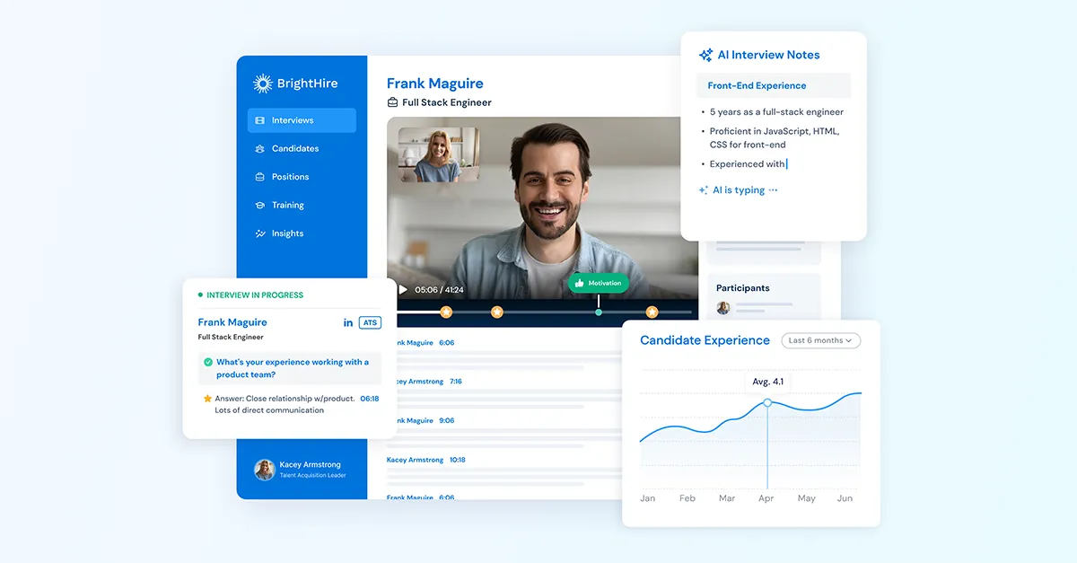Click the gold star beside the Answer note
Image resolution: width=1077 pixels, height=563 pixels.
click(207, 398)
